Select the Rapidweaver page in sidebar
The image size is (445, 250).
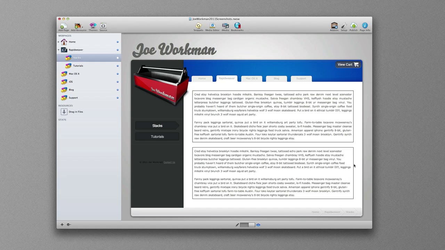(89, 50)
